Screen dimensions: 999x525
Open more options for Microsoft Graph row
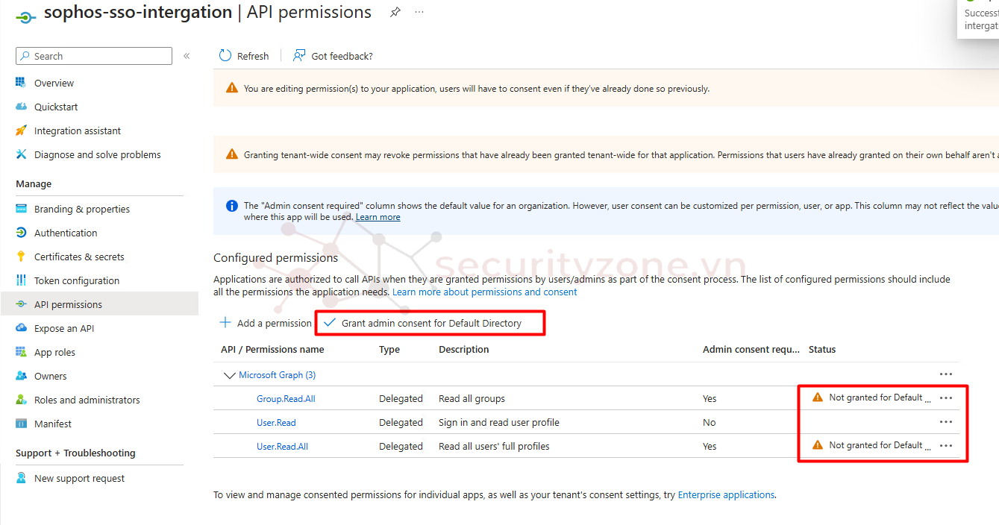coord(946,374)
